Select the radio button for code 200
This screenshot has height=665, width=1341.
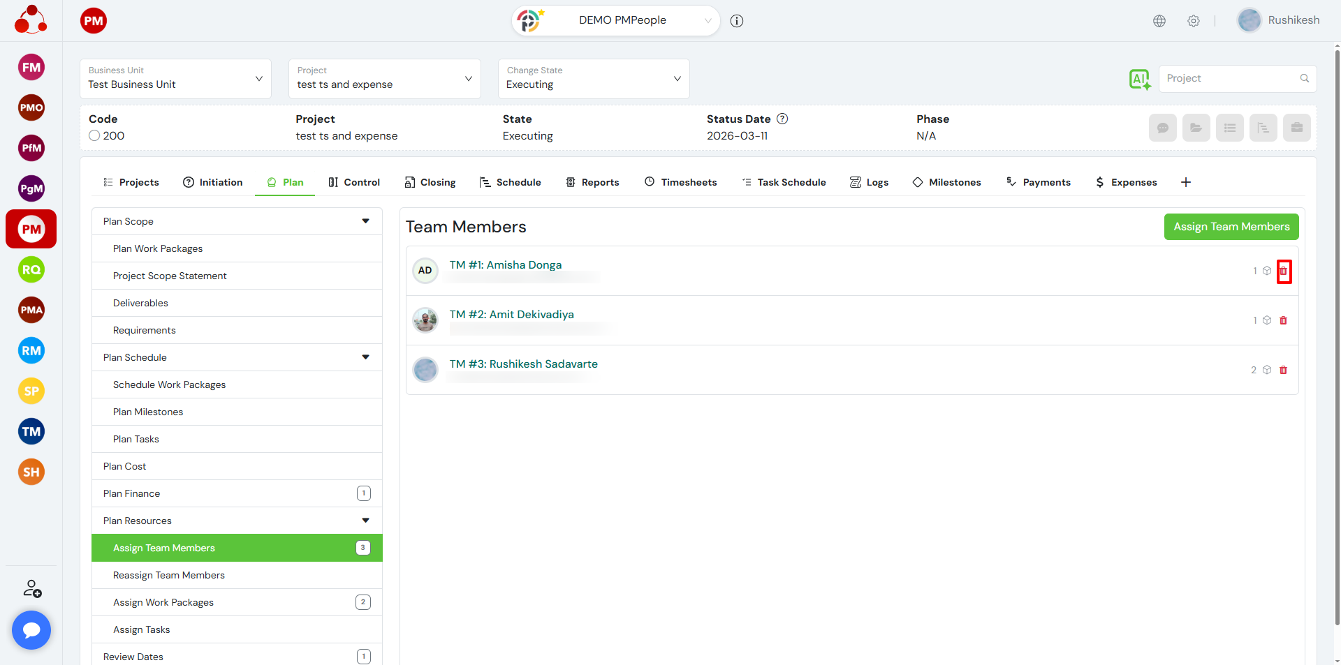[94, 136]
